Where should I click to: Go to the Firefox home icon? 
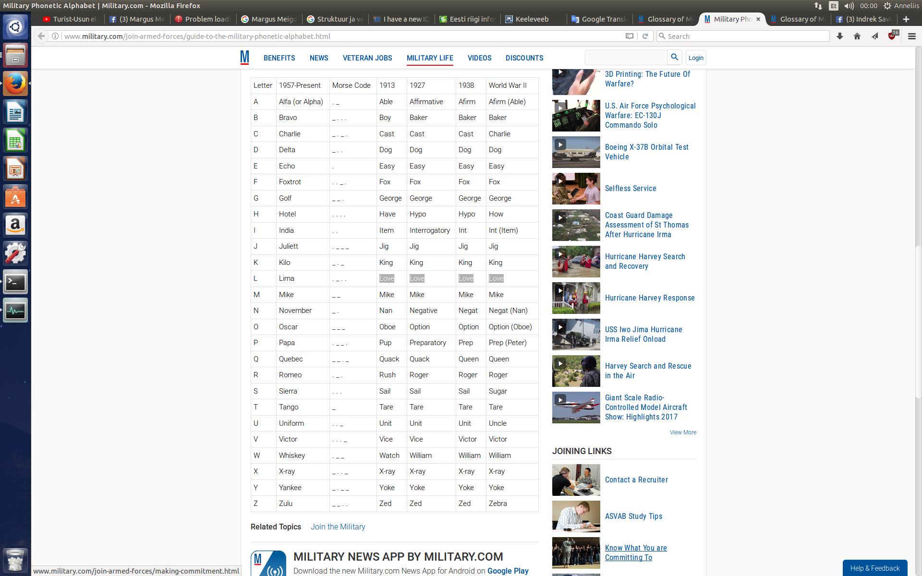pos(857,36)
